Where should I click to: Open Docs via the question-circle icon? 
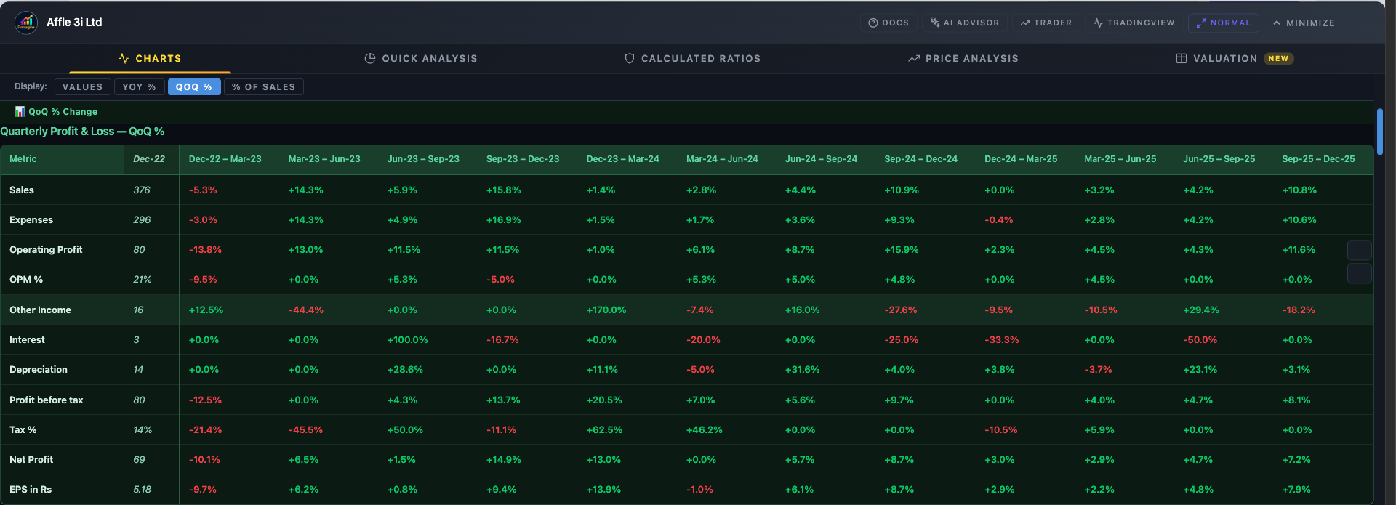pyautogui.click(x=872, y=23)
